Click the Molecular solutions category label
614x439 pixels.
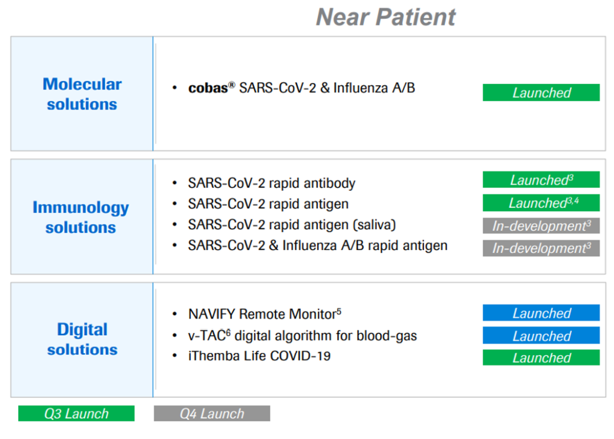point(82,94)
